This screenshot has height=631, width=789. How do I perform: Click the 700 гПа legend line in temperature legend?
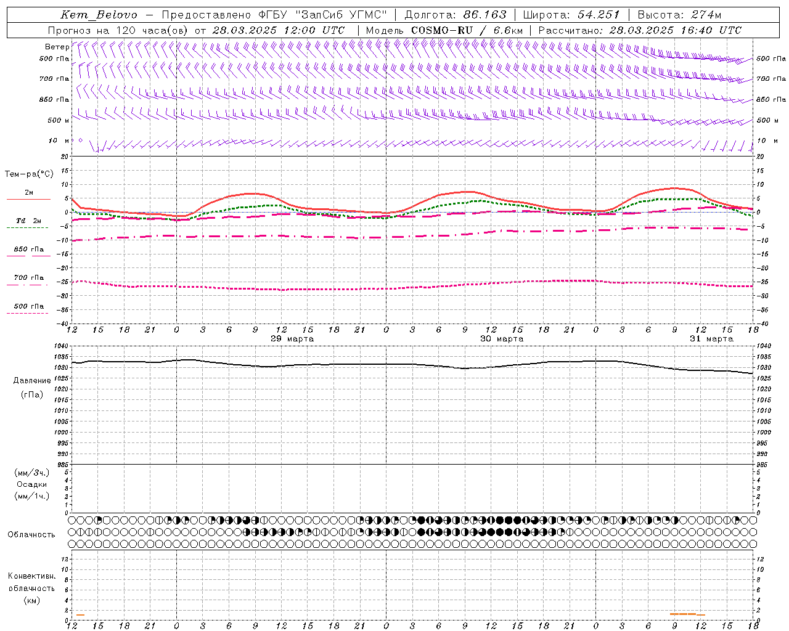click(27, 285)
